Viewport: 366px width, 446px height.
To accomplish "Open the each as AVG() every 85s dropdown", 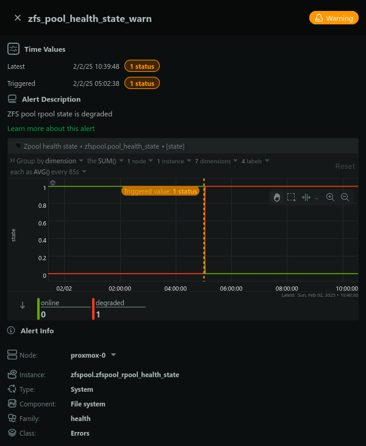I will pyautogui.click(x=48, y=172).
